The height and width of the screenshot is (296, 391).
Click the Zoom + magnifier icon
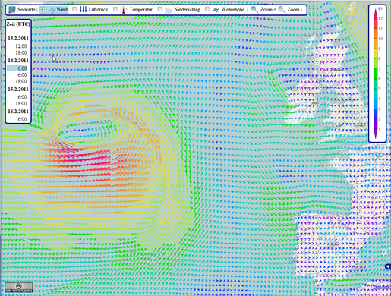254,10
